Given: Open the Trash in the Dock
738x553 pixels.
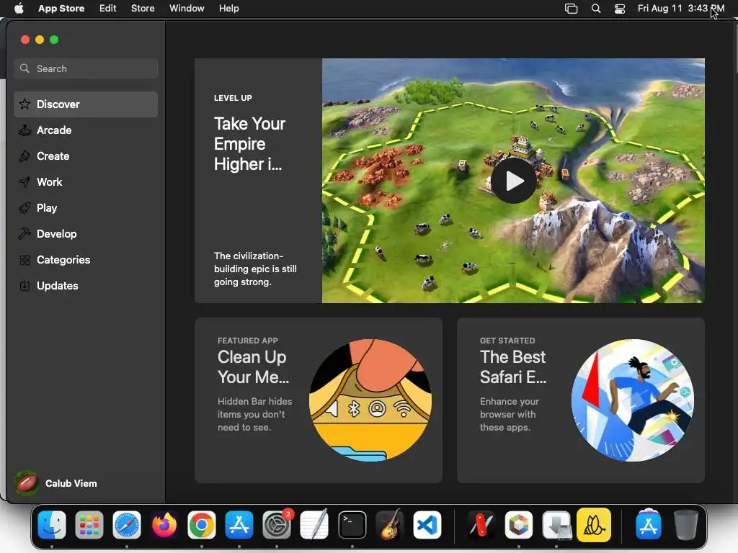Looking at the screenshot, I should [x=686, y=525].
